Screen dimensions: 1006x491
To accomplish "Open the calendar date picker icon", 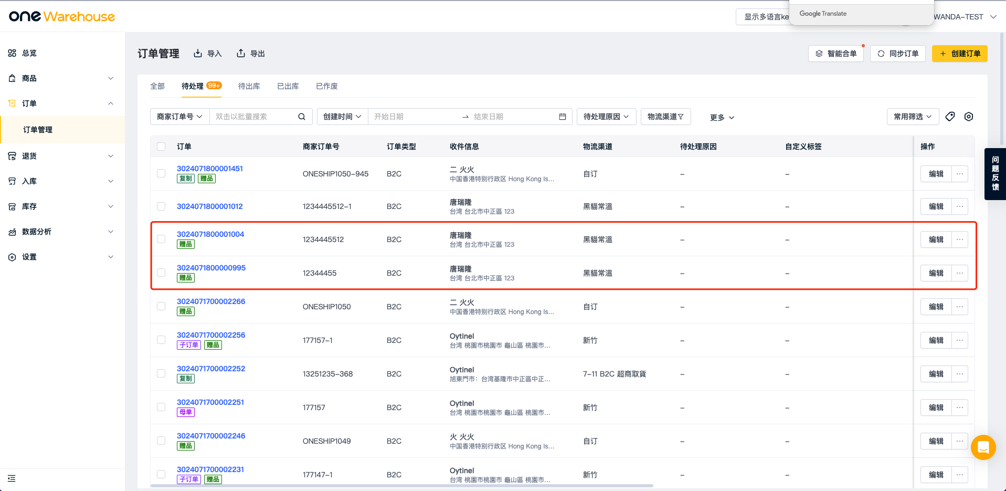I will 563,117.
